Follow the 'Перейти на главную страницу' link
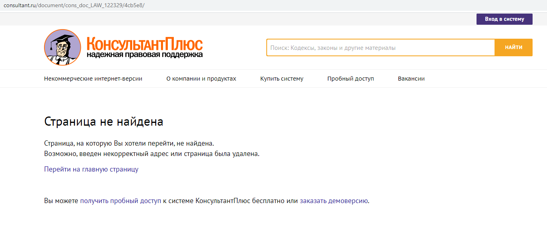Image resolution: width=547 pixels, height=225 pixels. tap(91, 169)
